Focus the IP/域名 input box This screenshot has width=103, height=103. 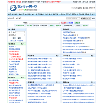44,23
